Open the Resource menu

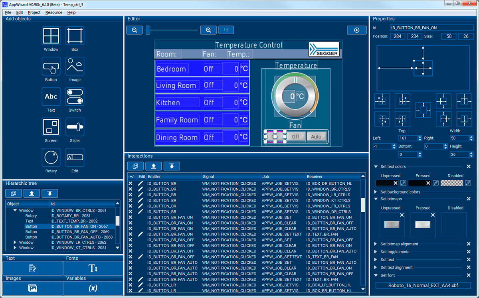coord(54,12)
